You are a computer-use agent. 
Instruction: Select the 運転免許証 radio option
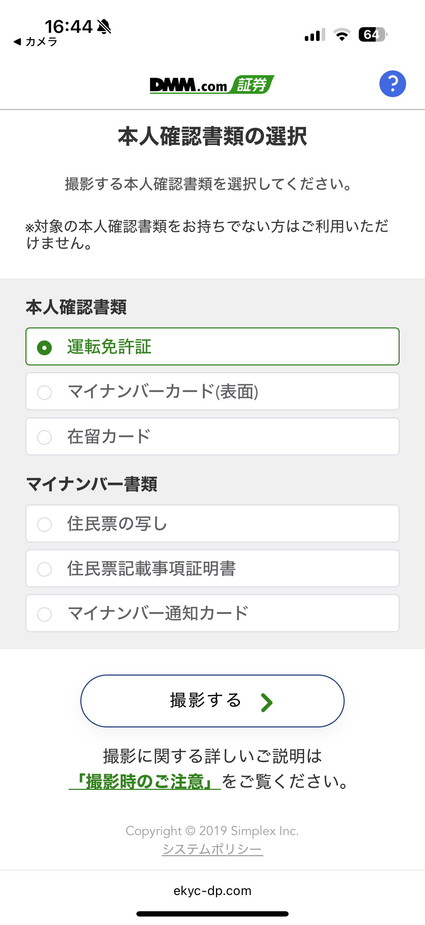pos(44,347)
